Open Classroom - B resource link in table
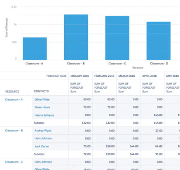This screenshot has width=180, height=170. (x=14, y=131)
